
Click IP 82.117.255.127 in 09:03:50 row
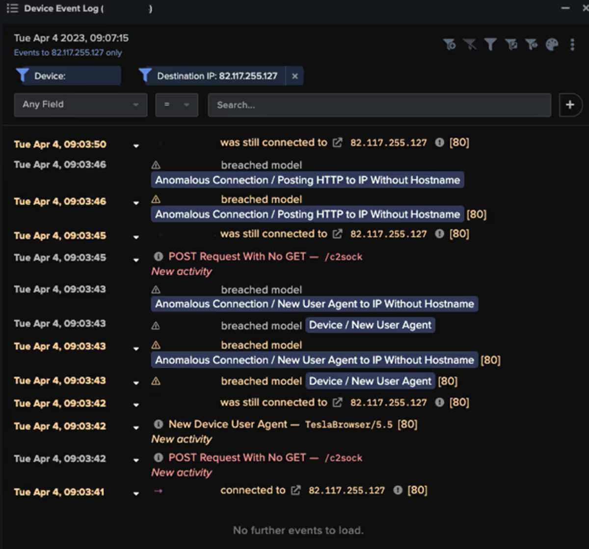[388, 143]
